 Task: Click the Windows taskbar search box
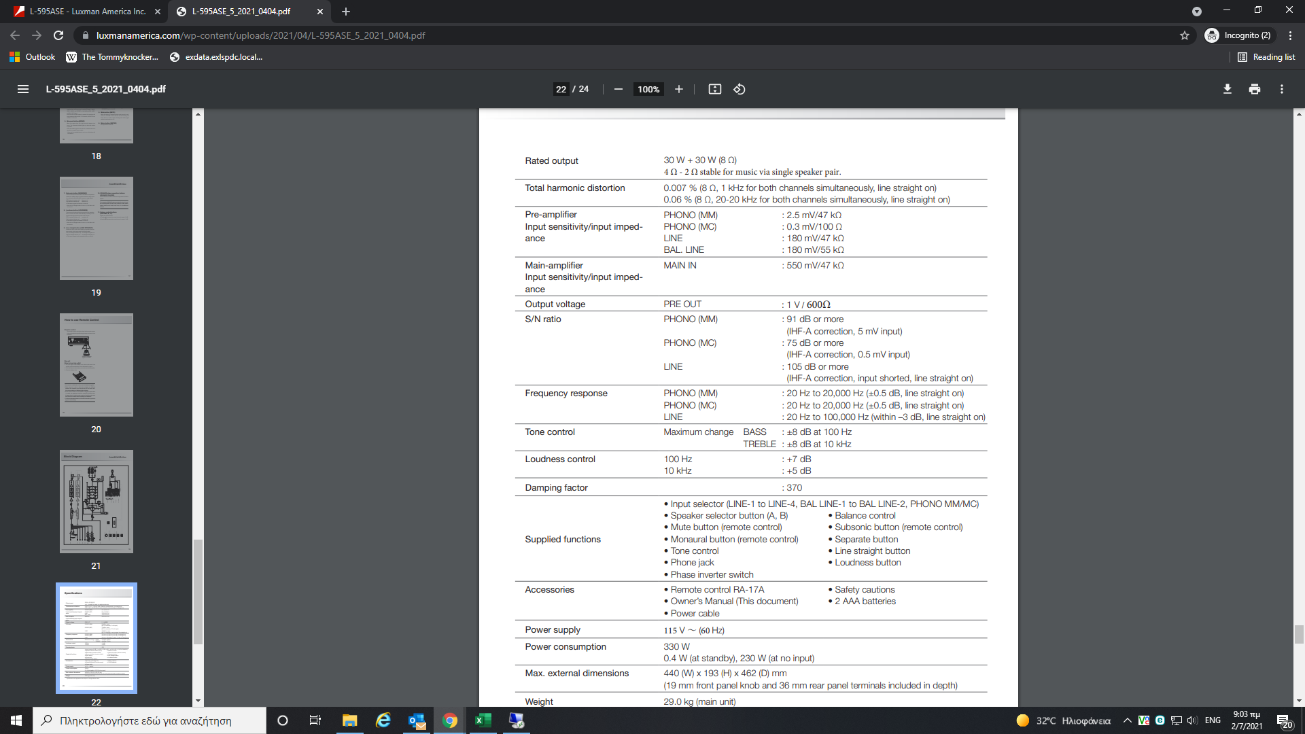click(x=150, y=720)
